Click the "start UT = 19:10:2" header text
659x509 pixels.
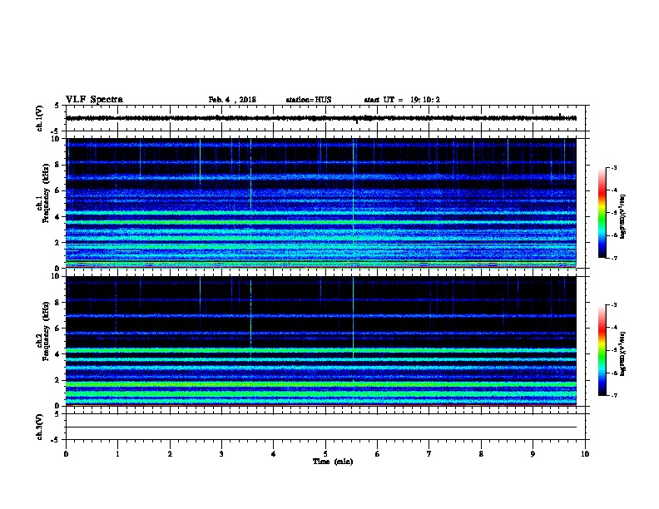click(402, 100)
